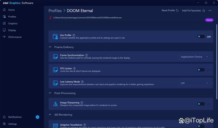Click the Use Profile help question mark
Screen dimensions: 218x128
coord(74,35)
